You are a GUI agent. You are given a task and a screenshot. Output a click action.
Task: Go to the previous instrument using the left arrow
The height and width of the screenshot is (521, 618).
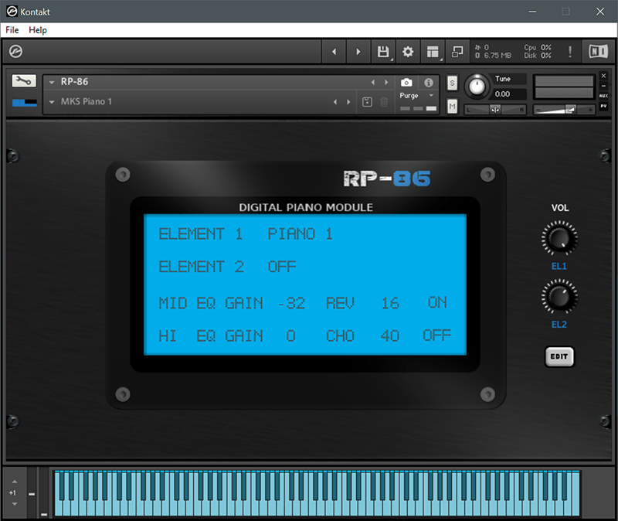[334, 52]
